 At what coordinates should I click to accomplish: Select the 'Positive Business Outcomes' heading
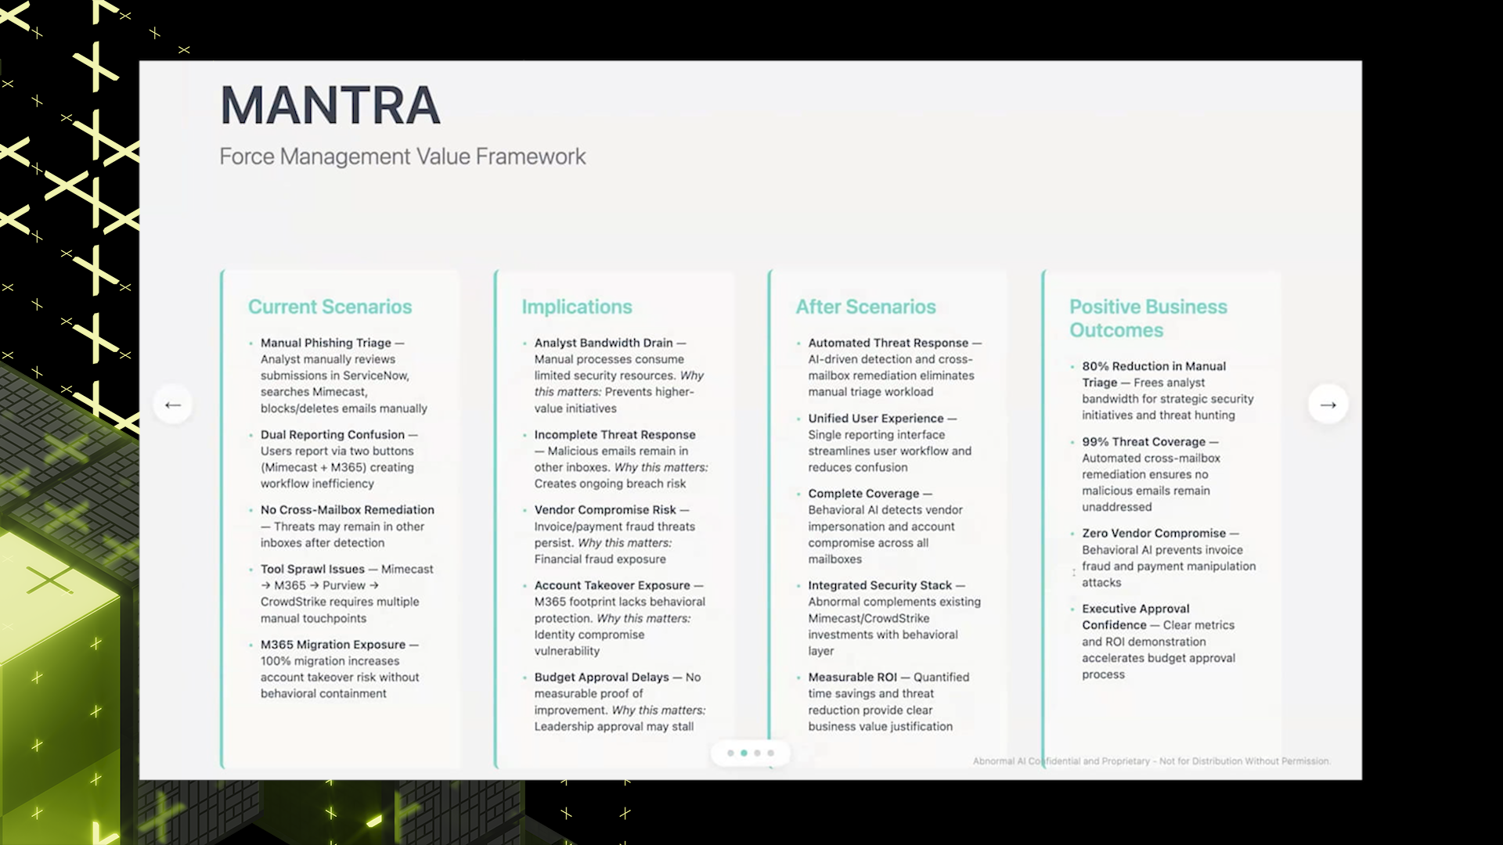[x=1148, y=318]
